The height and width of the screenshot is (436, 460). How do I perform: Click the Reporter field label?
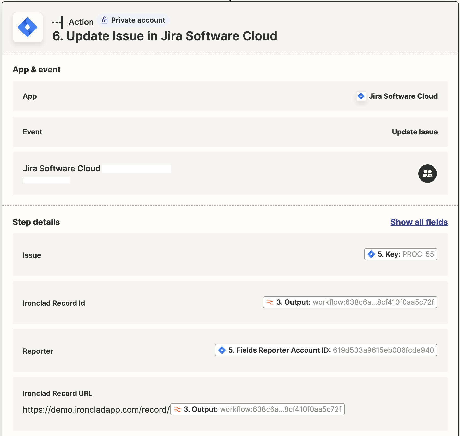click(x=38, y=351)
